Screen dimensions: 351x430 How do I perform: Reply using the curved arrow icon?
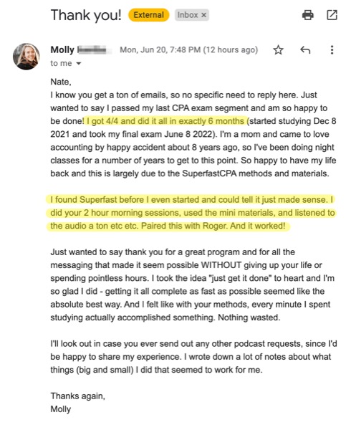click(x=305, y=50)
